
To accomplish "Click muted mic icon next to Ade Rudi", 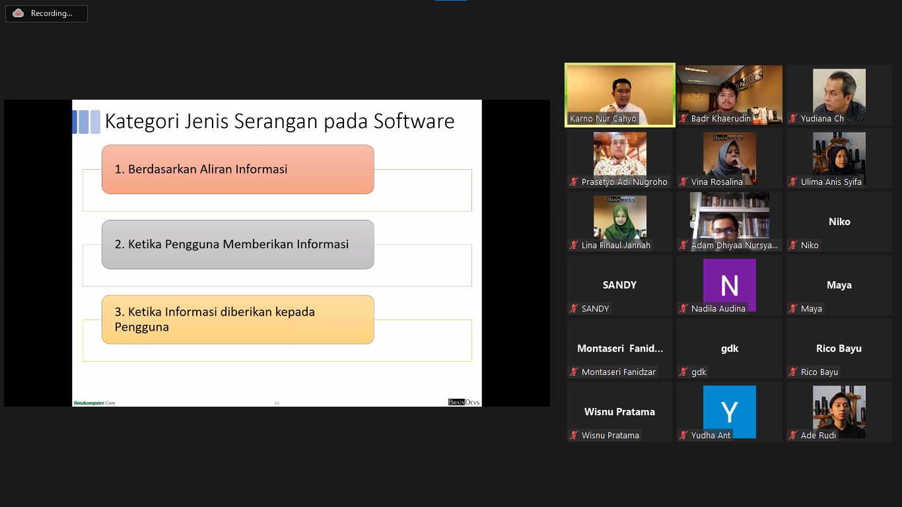I will pos(794,436).
